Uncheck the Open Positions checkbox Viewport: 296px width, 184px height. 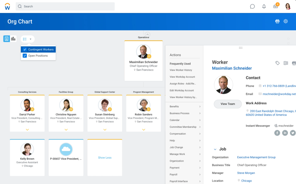click(x=25, y=56)
